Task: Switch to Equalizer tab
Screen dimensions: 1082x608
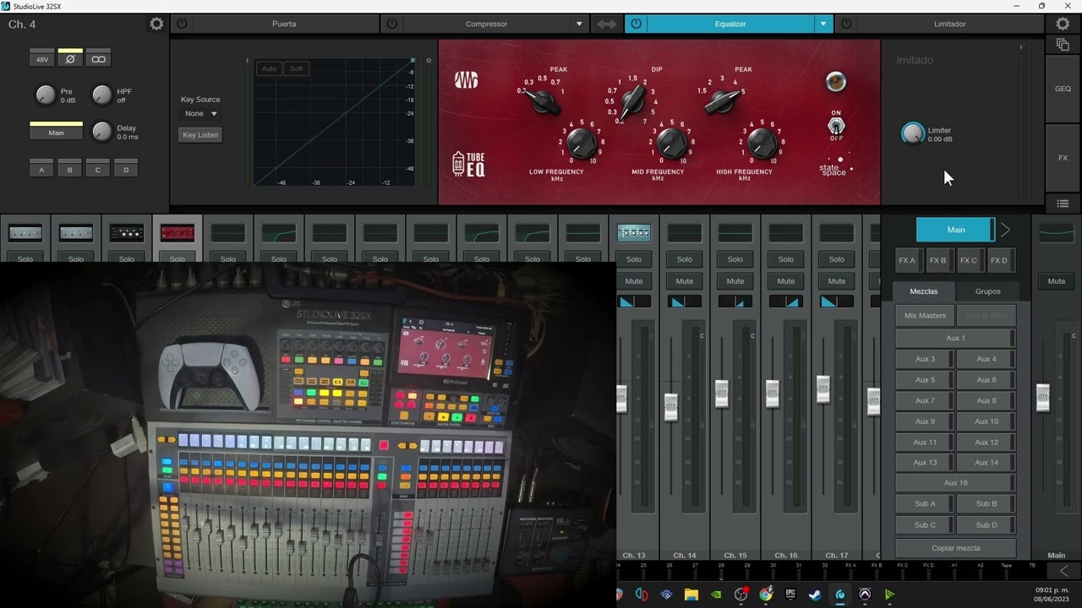Action: pos(730,24)
